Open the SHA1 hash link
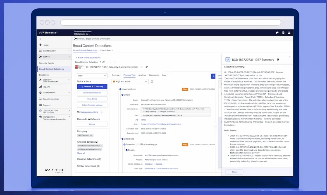 [161, 124]
